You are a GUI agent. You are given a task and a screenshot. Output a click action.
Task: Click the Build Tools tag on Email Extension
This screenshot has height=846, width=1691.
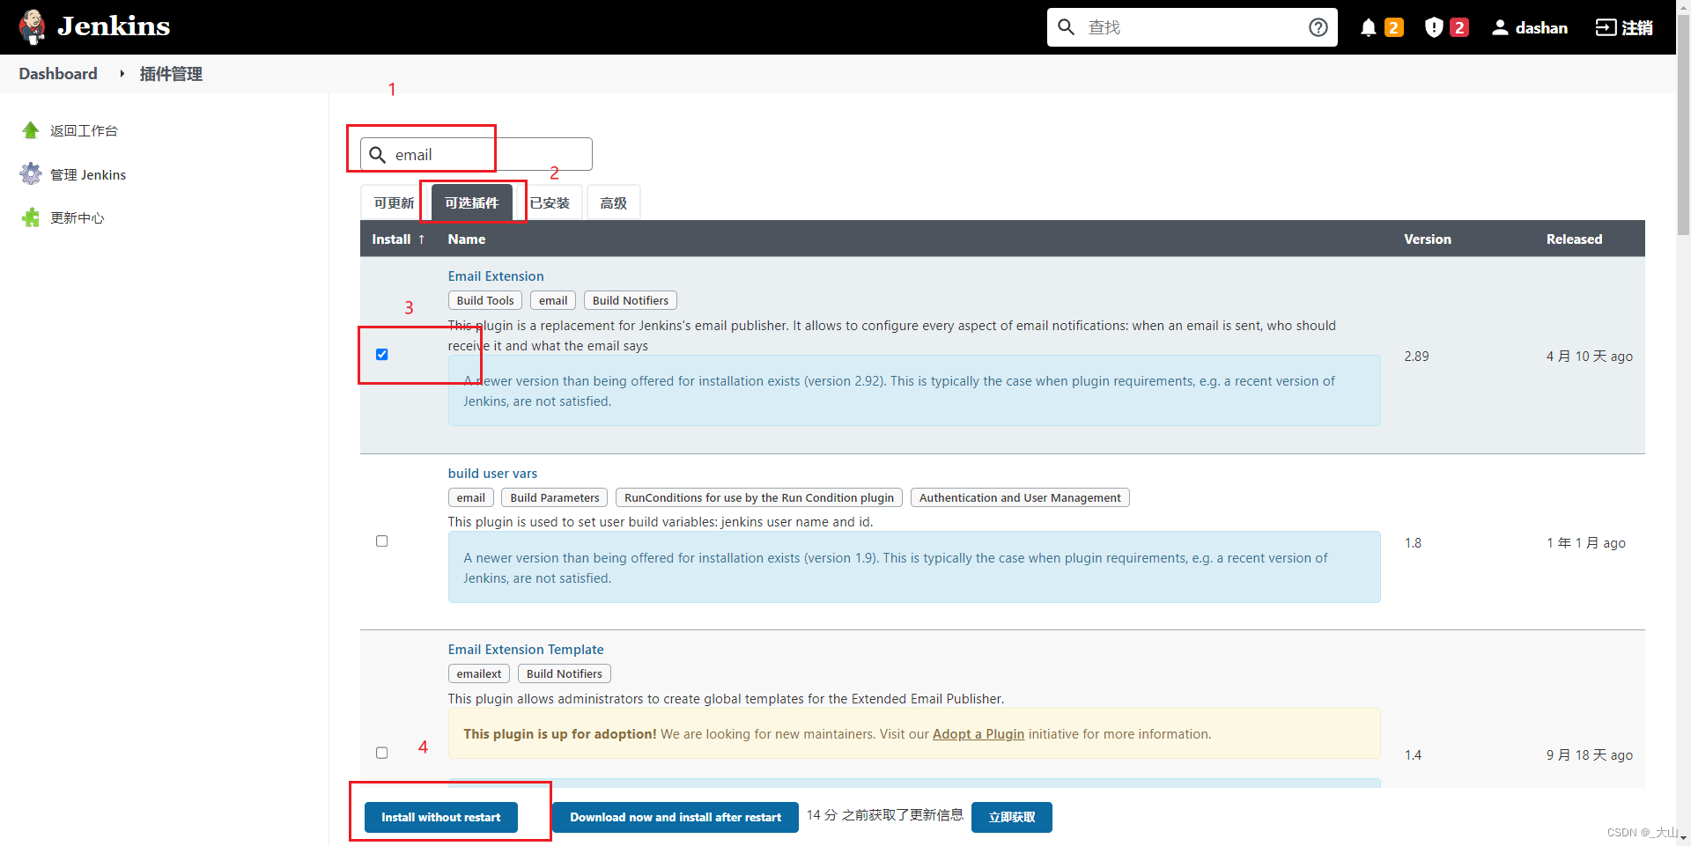[x=485, y=300]
